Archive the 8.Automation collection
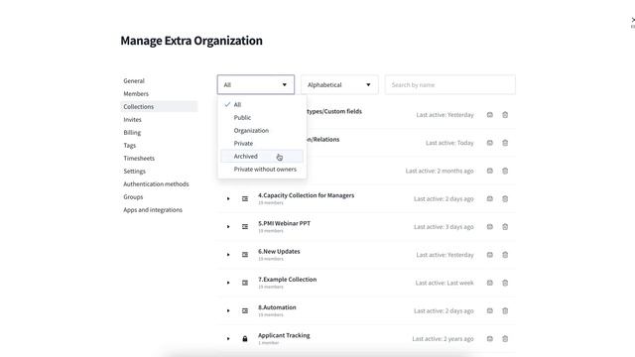 489,310
